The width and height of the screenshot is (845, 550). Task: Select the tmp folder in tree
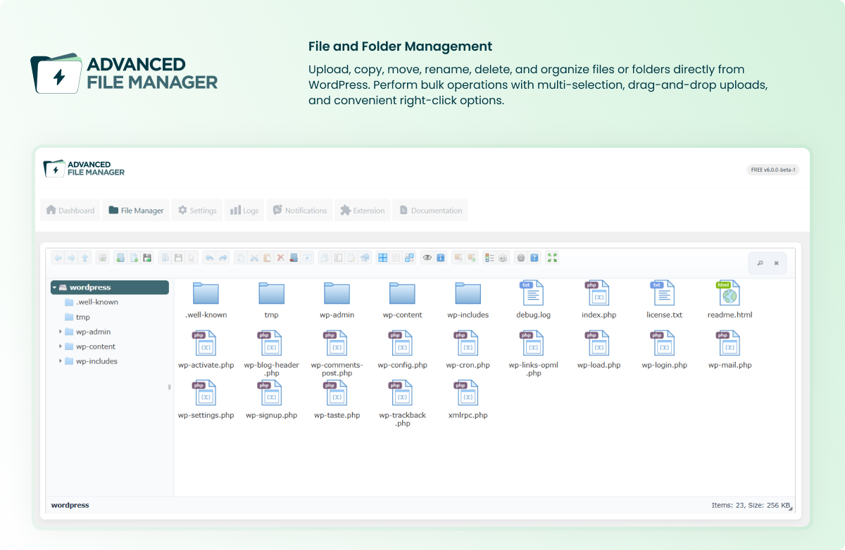tap(77, 317)
